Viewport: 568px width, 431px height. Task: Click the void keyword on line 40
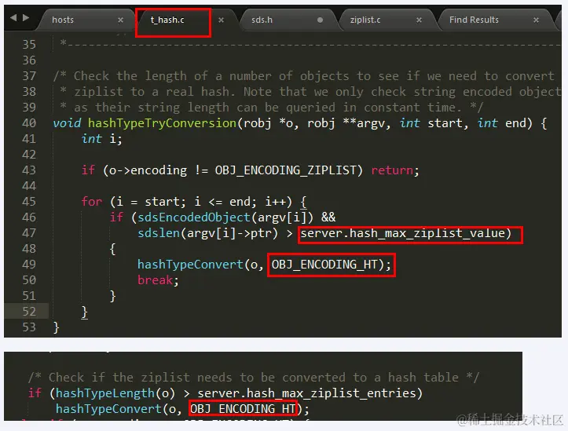click(x=67, y=123)
